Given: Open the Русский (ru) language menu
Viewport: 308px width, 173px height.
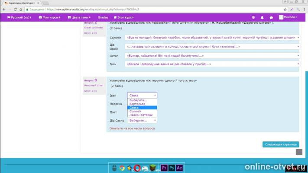Looking at the screenshot, I should click(19, 17).
